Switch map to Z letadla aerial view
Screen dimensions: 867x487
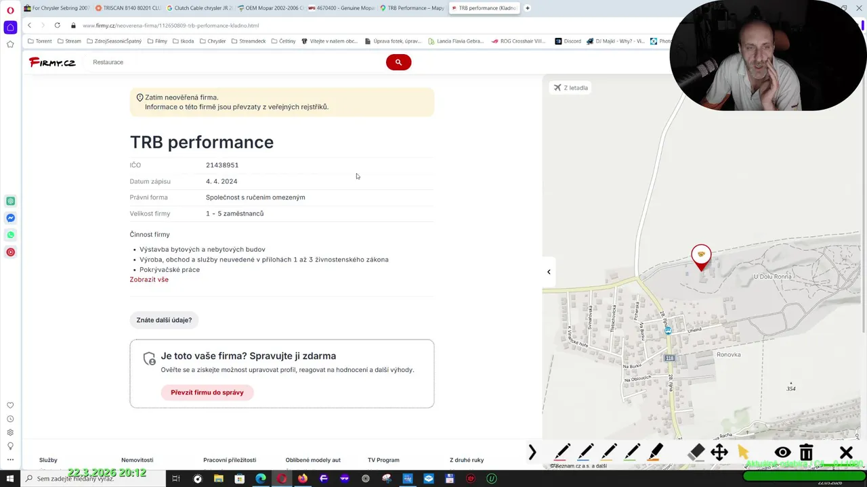571,87
